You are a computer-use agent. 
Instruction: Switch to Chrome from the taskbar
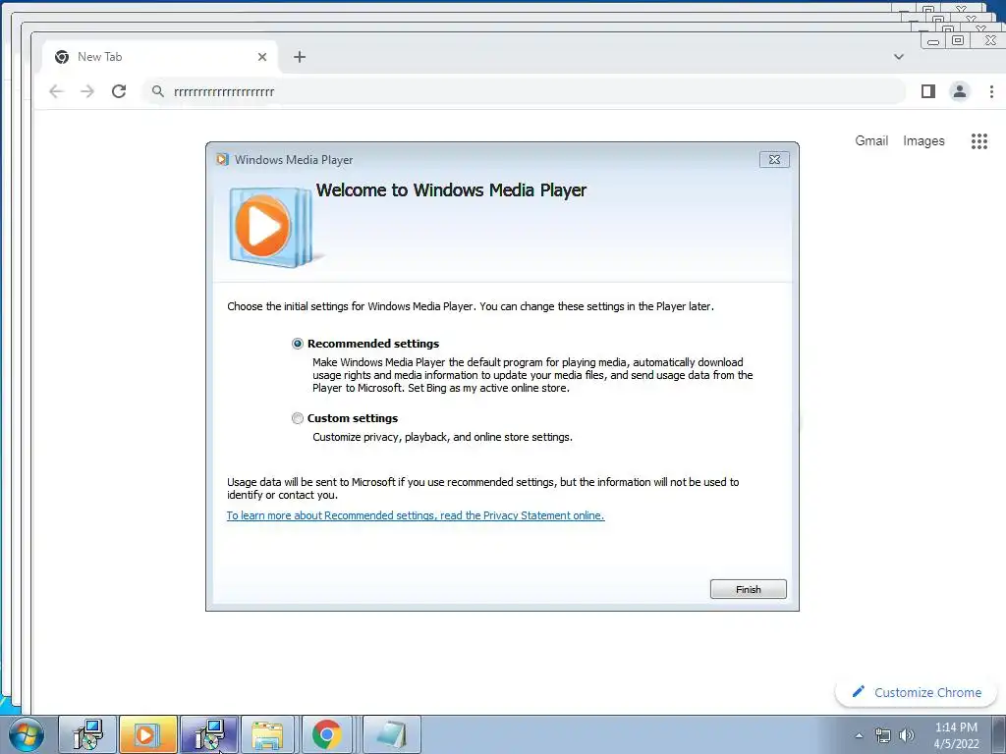326,734
